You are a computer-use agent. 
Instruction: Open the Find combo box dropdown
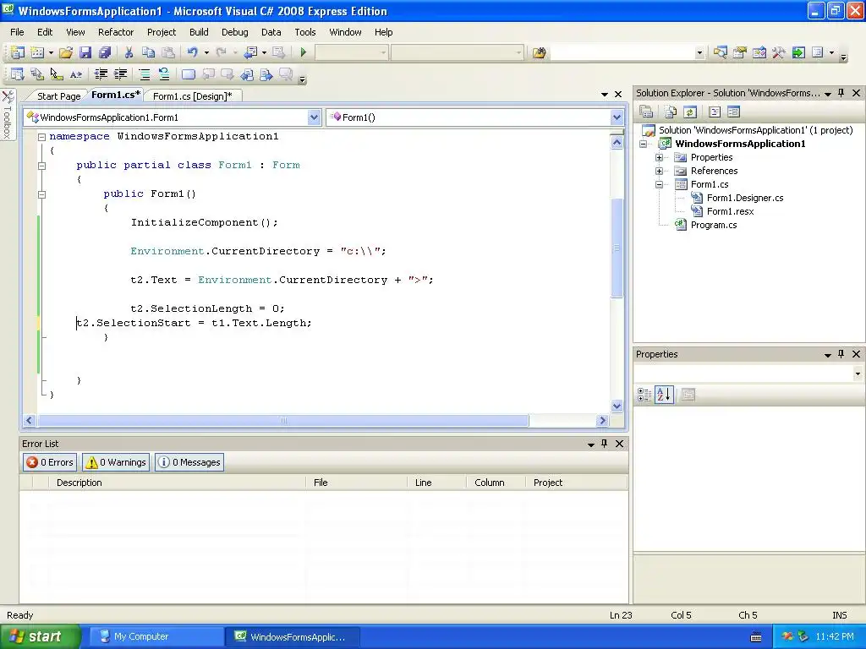[x=699, y=53]
